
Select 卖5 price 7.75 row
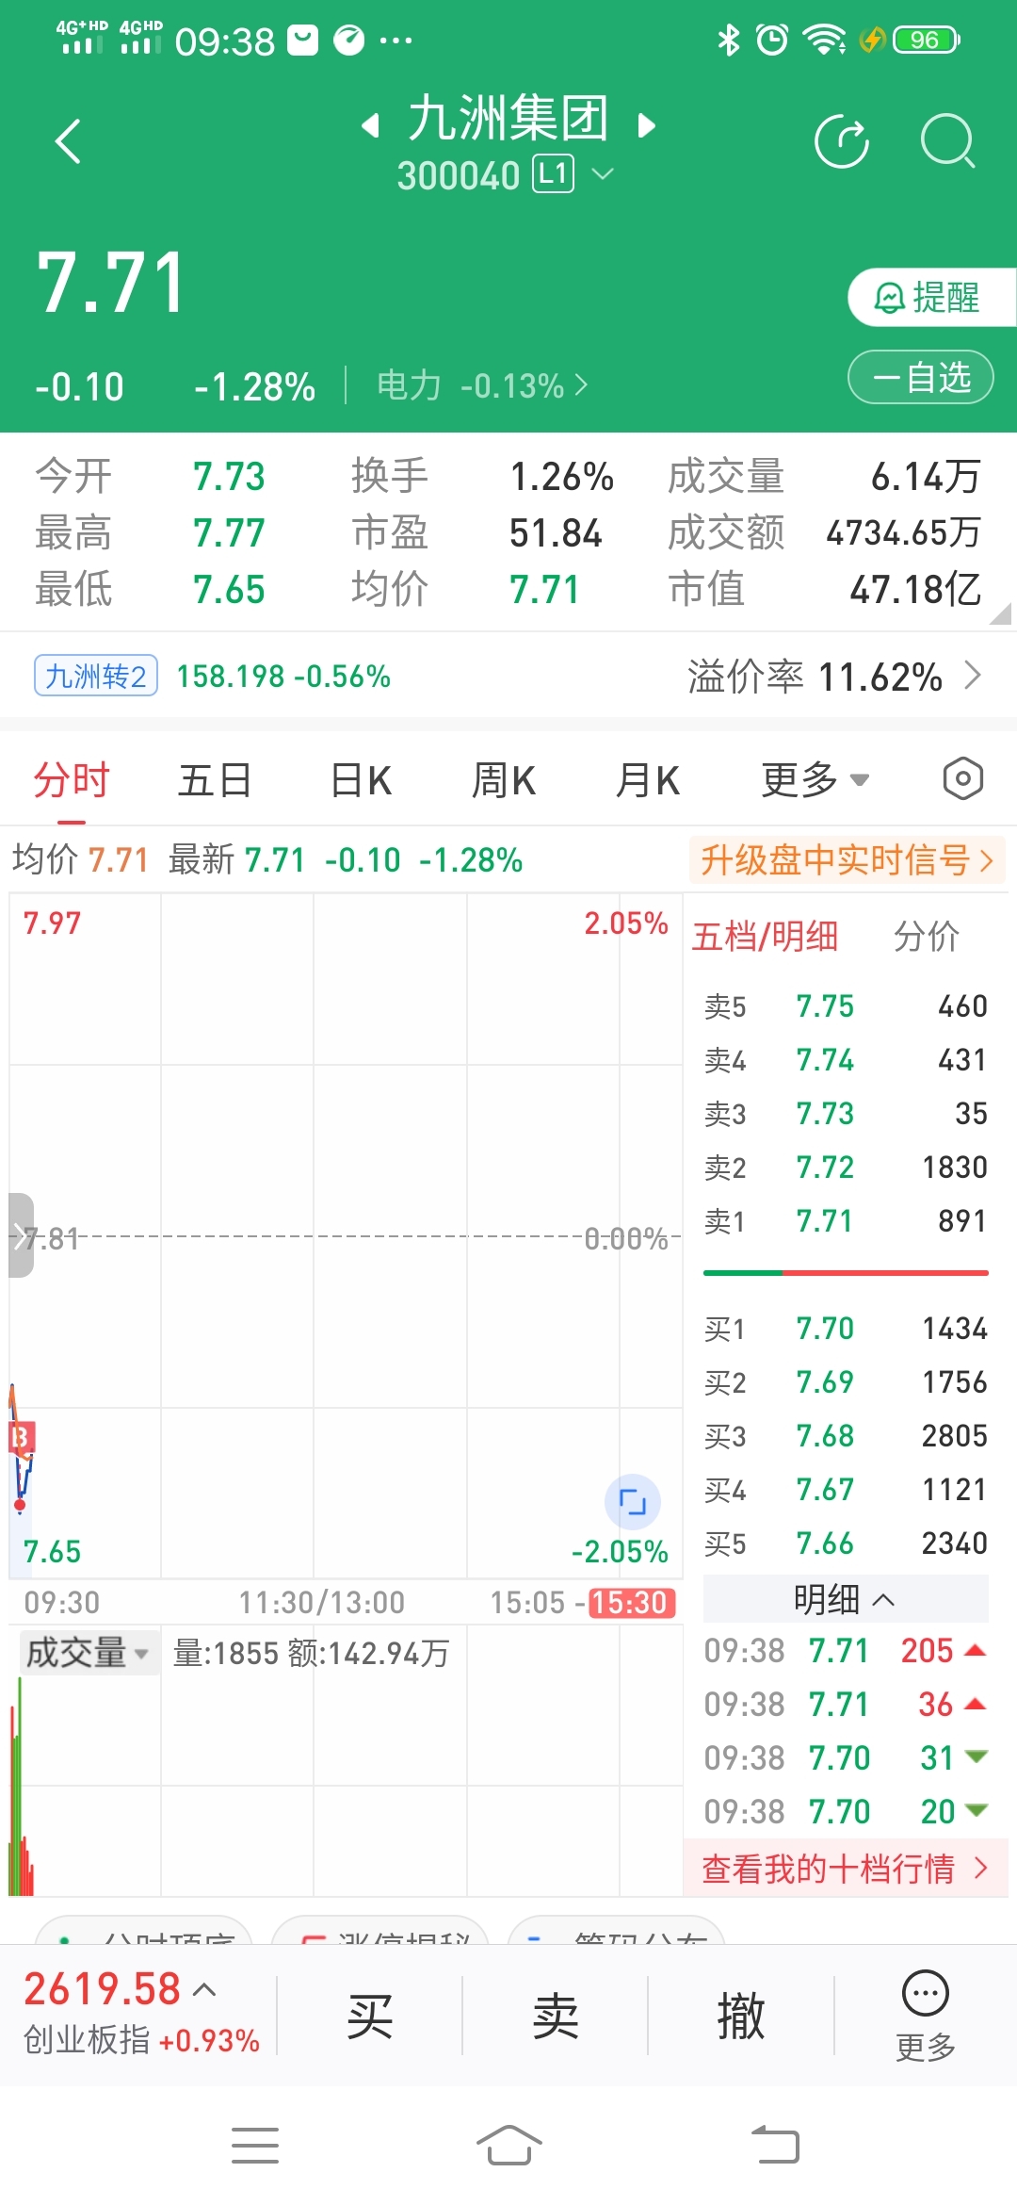click(845, 1005)
